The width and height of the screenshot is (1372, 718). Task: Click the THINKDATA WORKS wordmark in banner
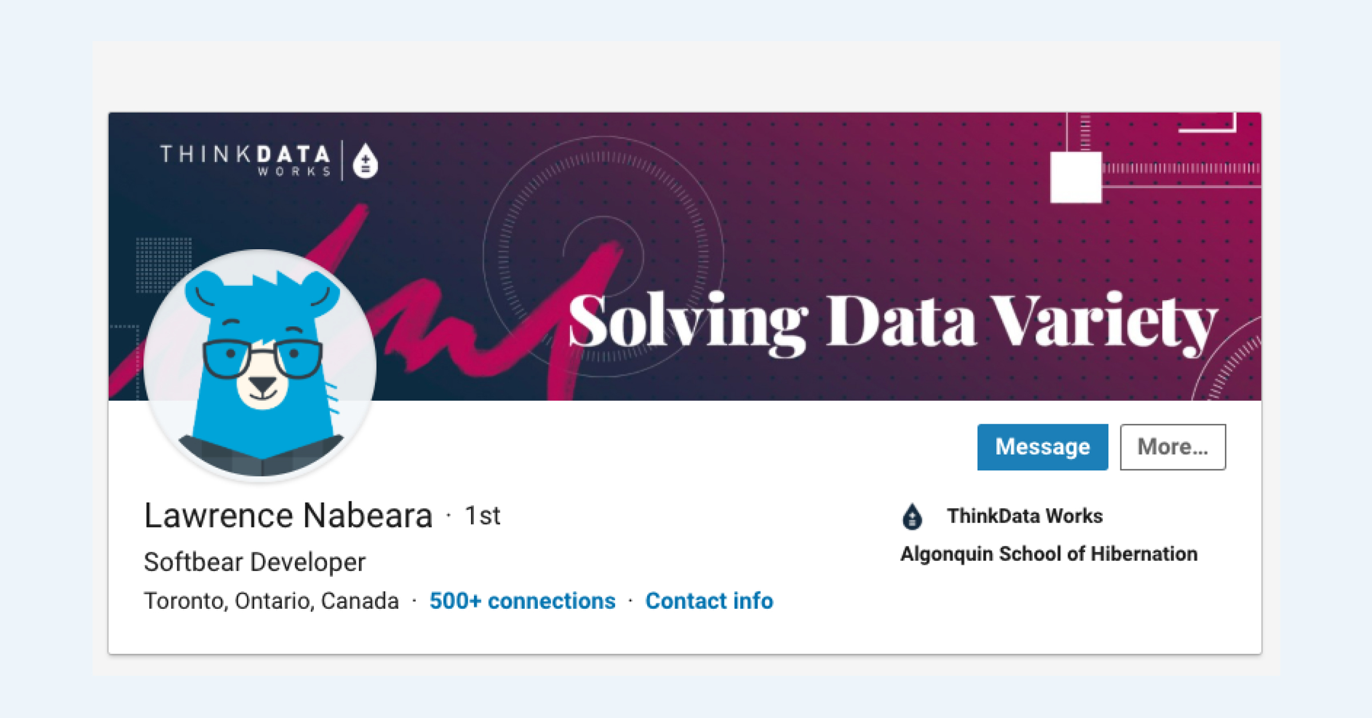coord(246,160)
